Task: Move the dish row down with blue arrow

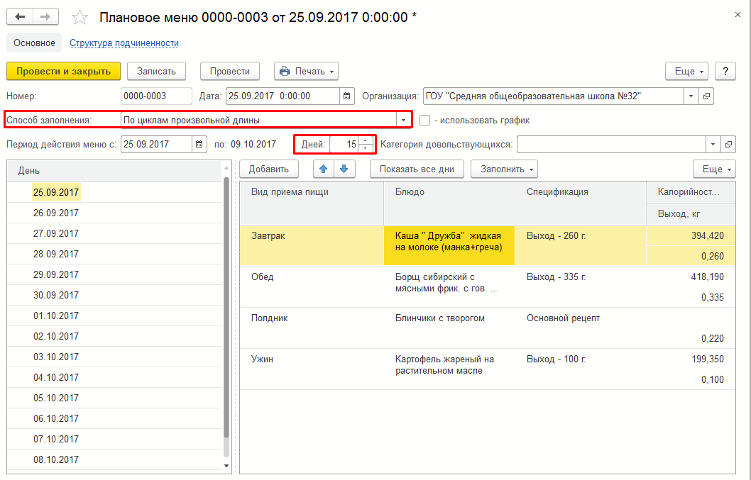Action: click(x=344, y=169)
